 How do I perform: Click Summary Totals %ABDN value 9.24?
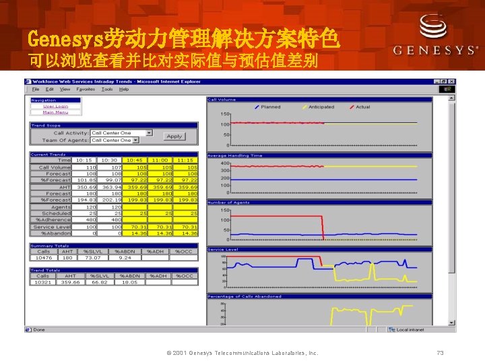click(x=125, y=257)
